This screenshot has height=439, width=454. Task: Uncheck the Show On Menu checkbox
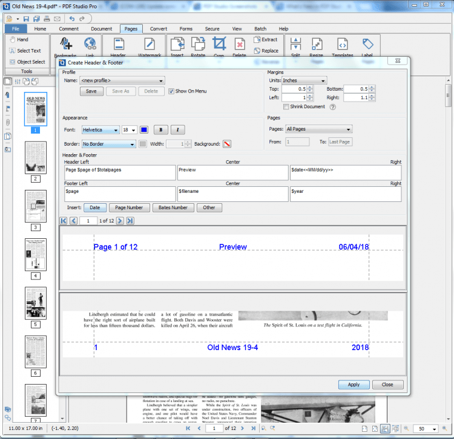tap(171, 91)
